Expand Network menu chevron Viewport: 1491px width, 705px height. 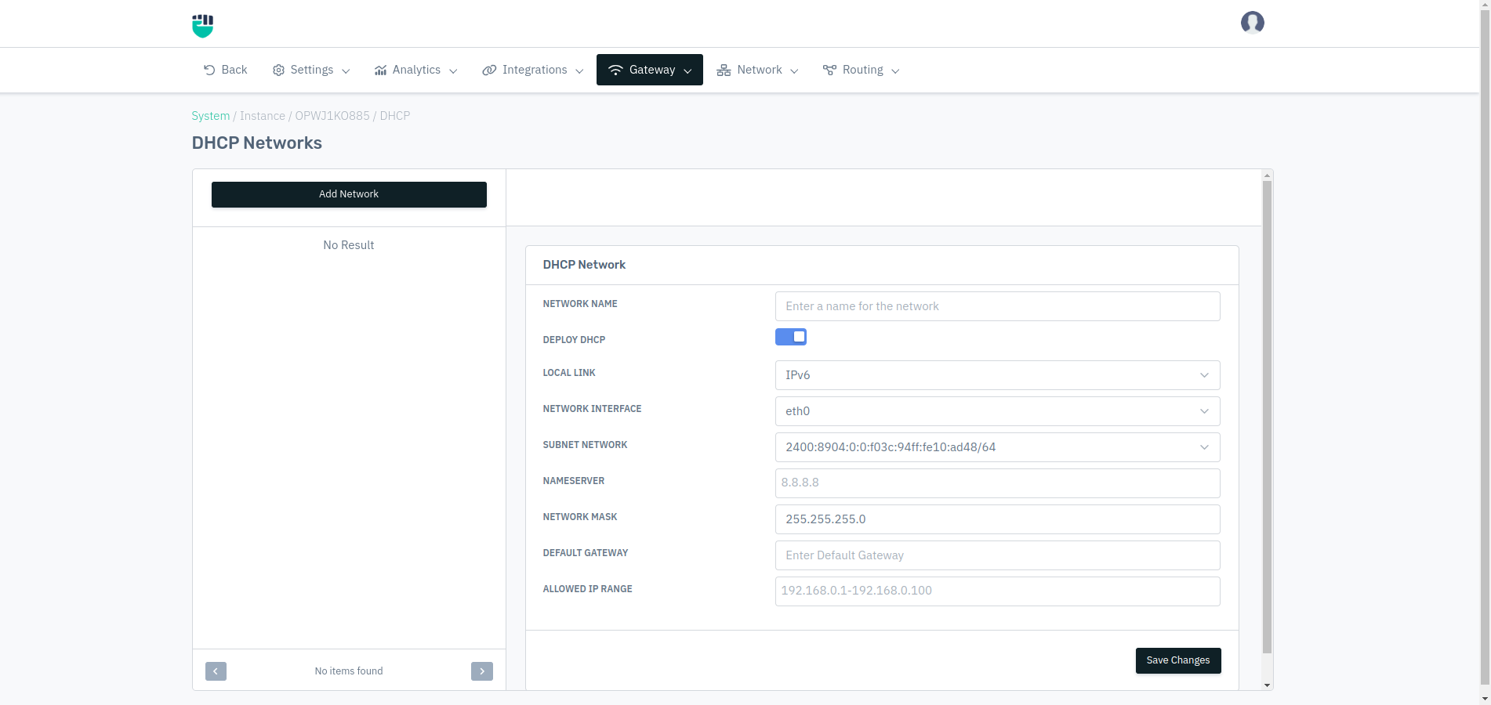(794, 70)
